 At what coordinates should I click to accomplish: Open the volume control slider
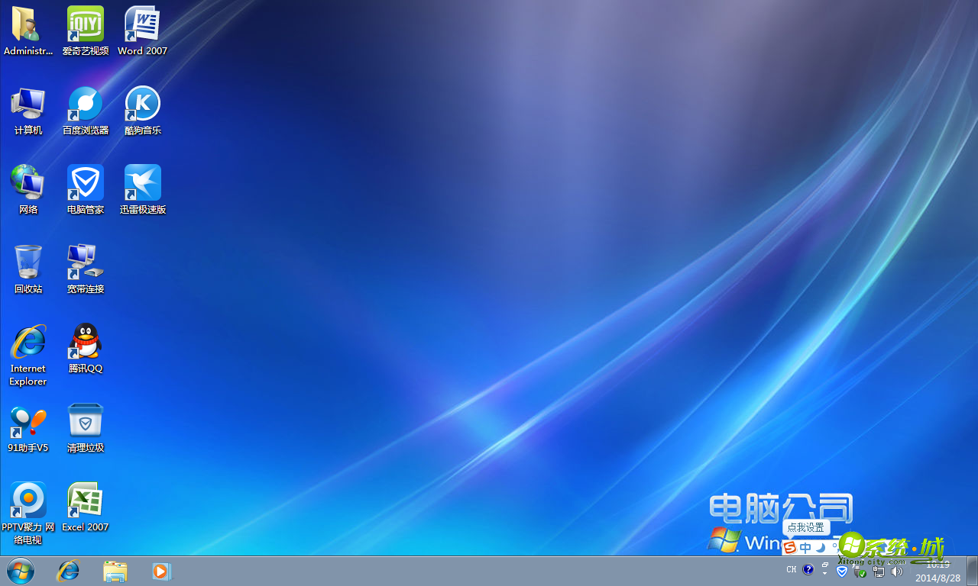point(896,571)
